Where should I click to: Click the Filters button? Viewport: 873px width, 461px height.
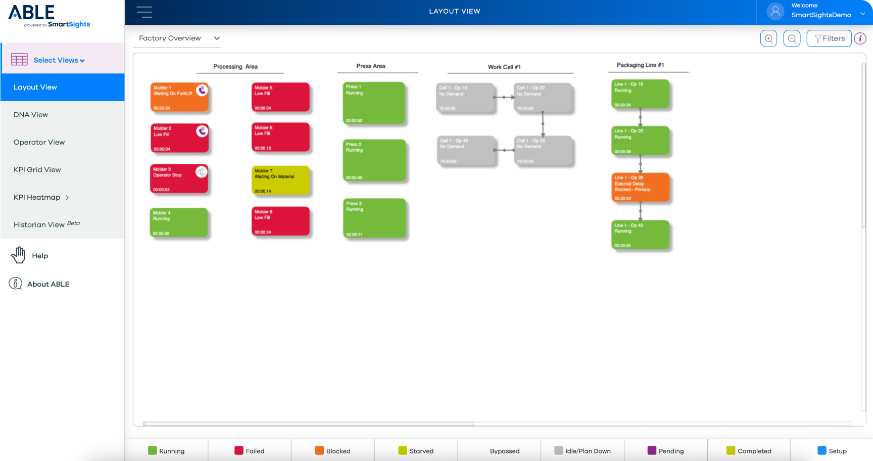(x=829, y=38)
